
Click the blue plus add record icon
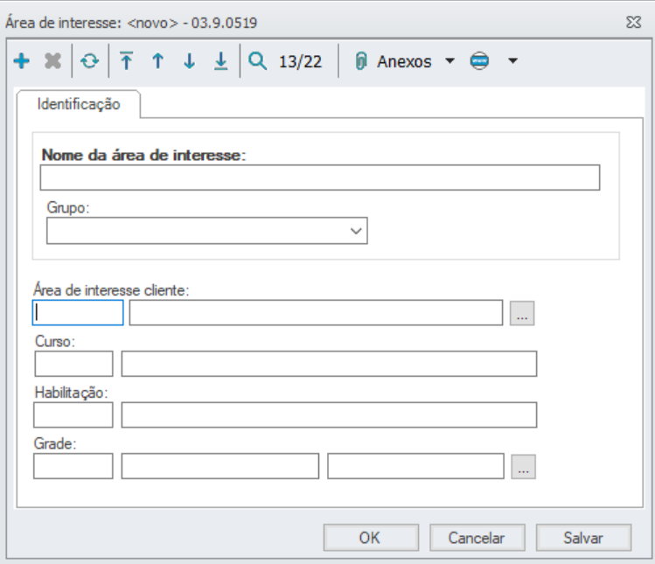21,61
